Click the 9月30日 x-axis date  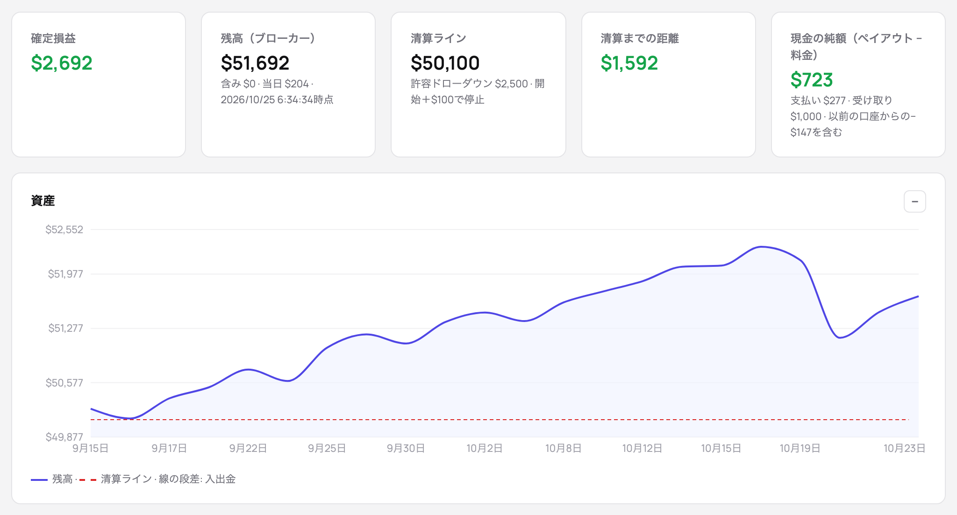click(x=406, y=448)
